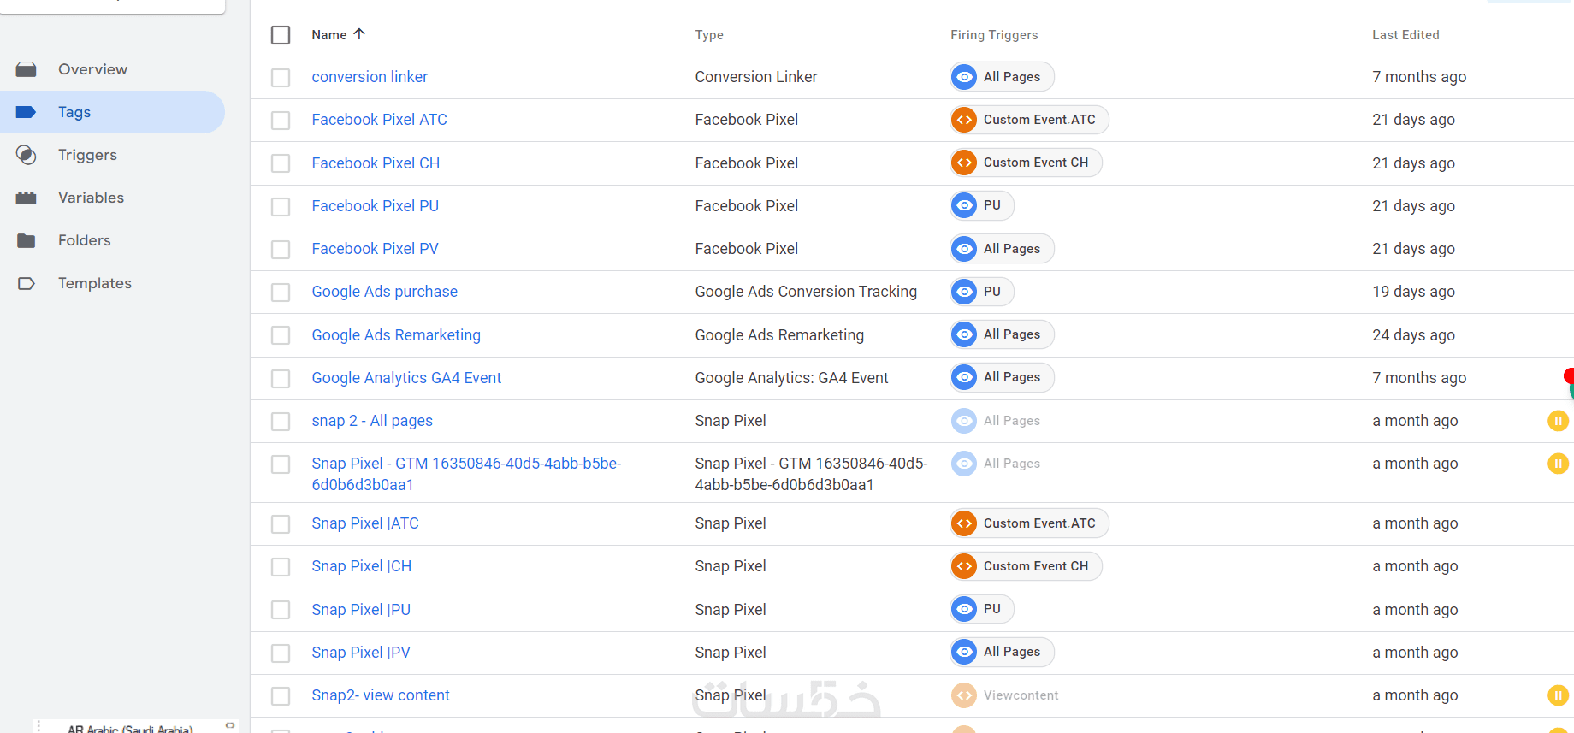1574x733 pixels.
Task: Check the Snap2- view content checkbox
Action: 281,696
